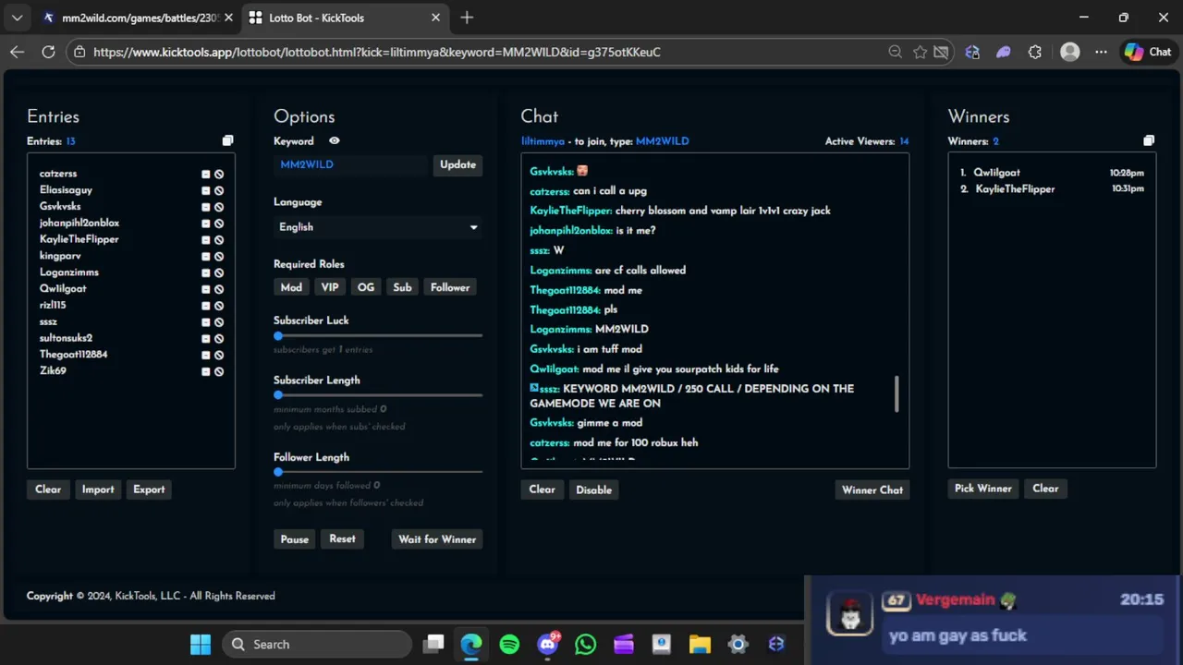The height and width of the screenshot is (665, 1183).
Task: Ban Qw1ilgoat using the ban icon
Action: pyautogui.click(x=219, y=289)
